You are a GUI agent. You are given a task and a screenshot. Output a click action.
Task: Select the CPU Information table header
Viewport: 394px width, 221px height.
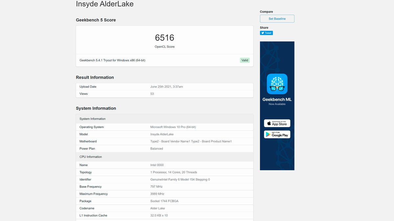164,157
